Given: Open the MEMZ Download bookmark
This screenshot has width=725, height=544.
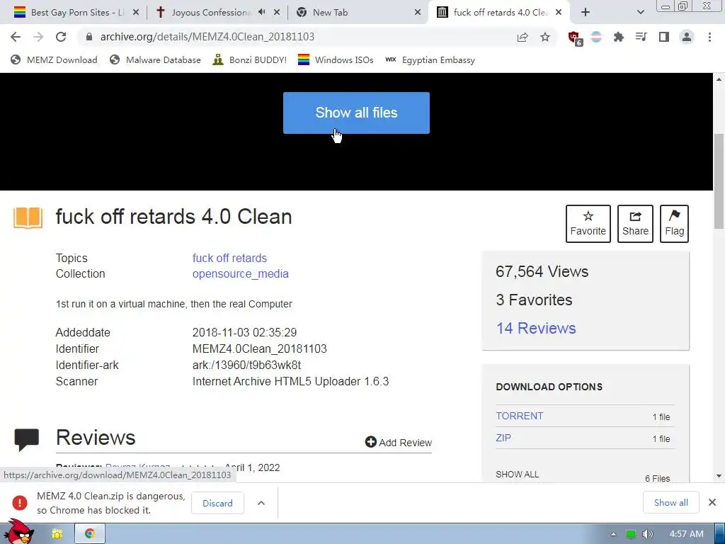Looking at the screenshot, I should click(x=54, y=59).
